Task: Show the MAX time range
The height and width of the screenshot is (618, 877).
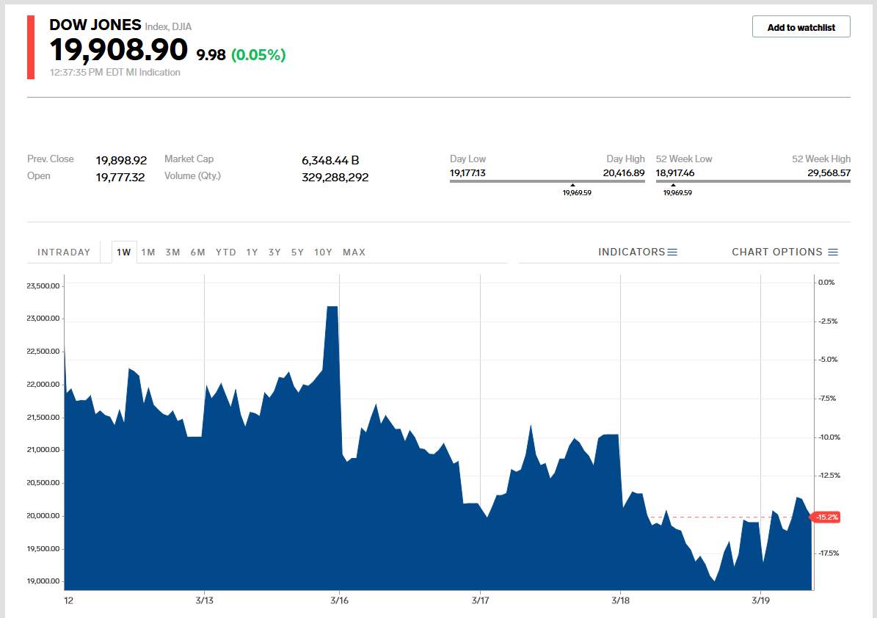Action: coord(354,252)
